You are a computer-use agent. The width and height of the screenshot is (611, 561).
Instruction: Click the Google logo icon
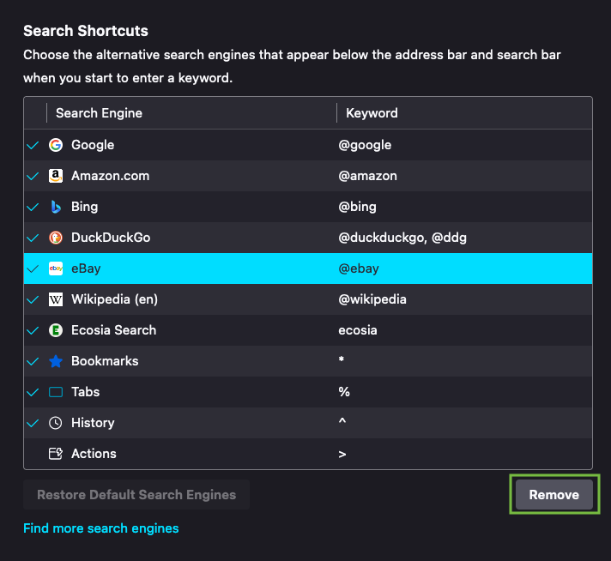tap(56, 145)
